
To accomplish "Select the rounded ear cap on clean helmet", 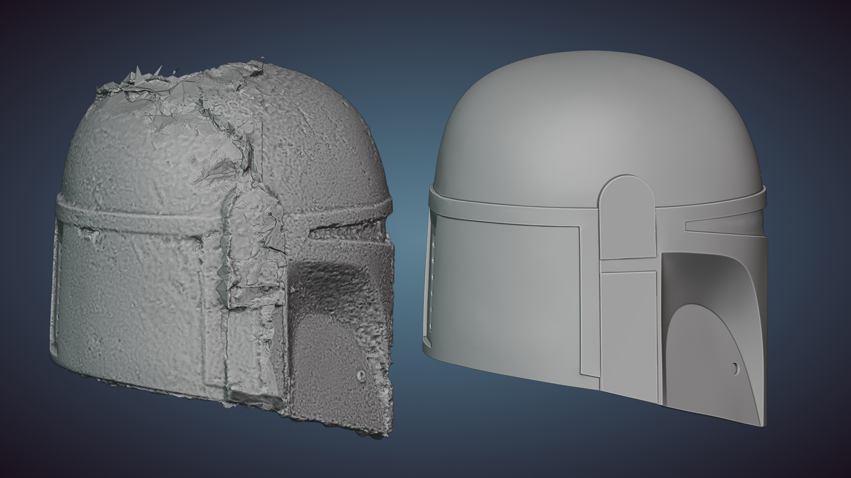I will [628, 217].
